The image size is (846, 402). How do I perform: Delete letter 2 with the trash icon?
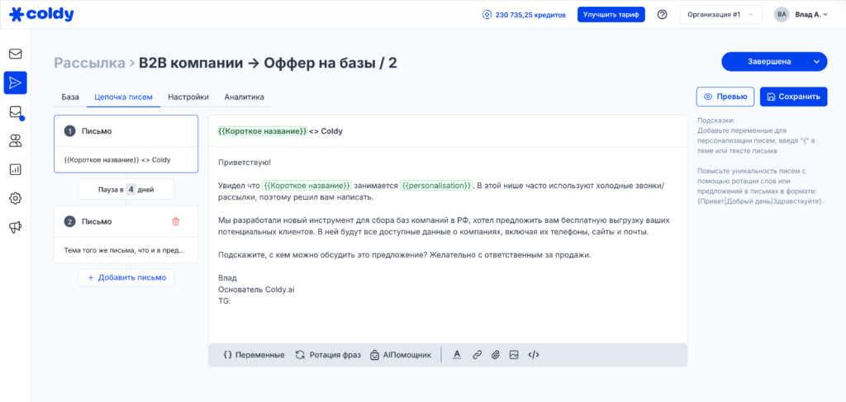click(175, 221)
